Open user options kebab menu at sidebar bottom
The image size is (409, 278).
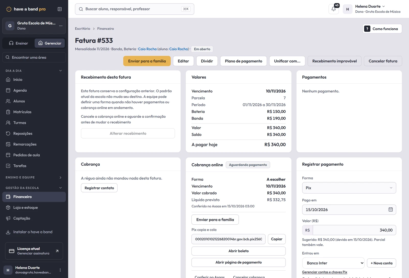[x=60, y=270]
